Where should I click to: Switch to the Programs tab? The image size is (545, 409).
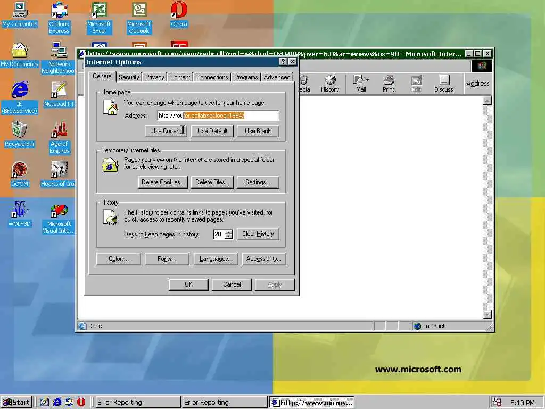tap(246, 77)
